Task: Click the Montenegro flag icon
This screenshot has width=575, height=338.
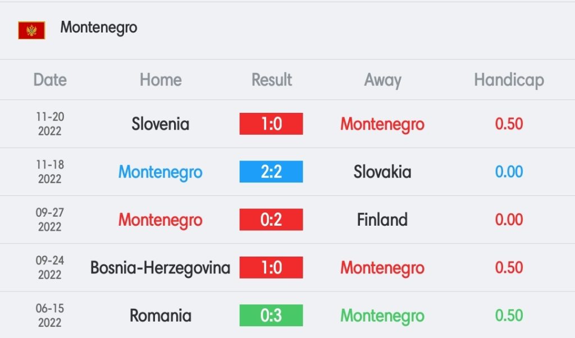Action: (31, 30)
